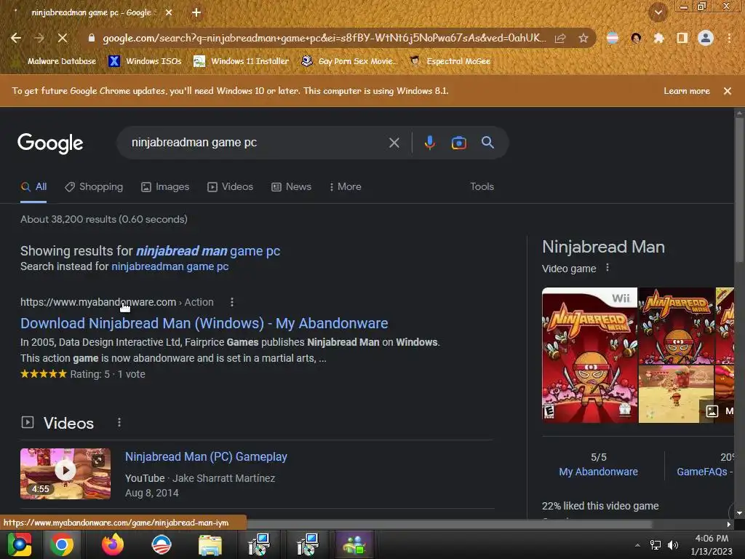Screen dimensions: 745x559
Task: Click the vertical page scrollbar
Action: point(739,190)
